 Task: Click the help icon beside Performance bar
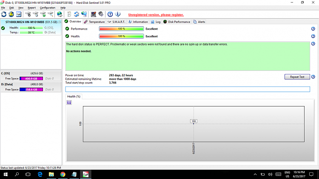pos(313,29)
